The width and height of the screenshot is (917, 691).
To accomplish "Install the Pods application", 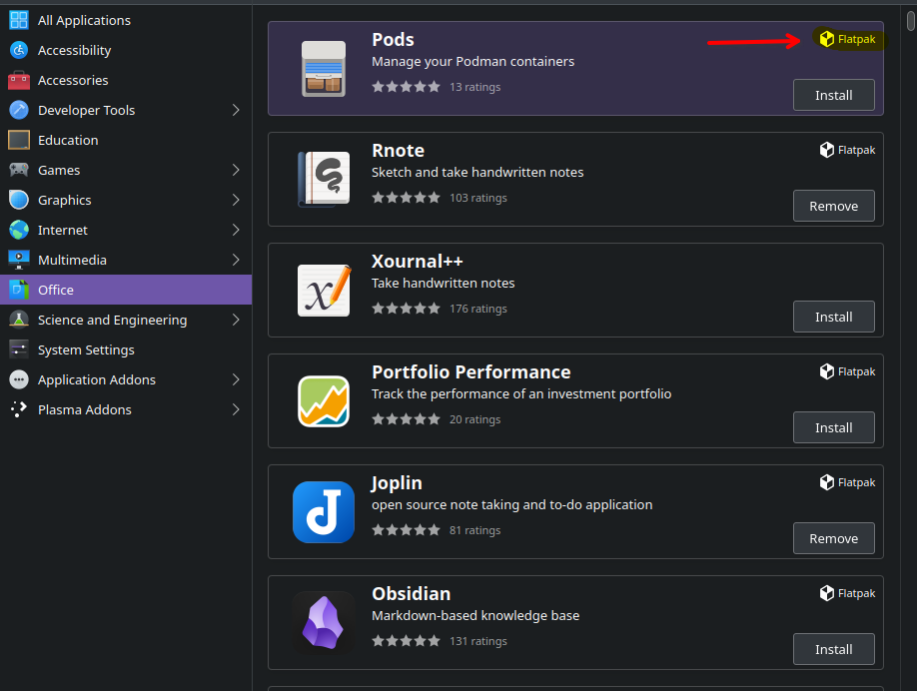I will pyautogui.click(x=833, y=95).
